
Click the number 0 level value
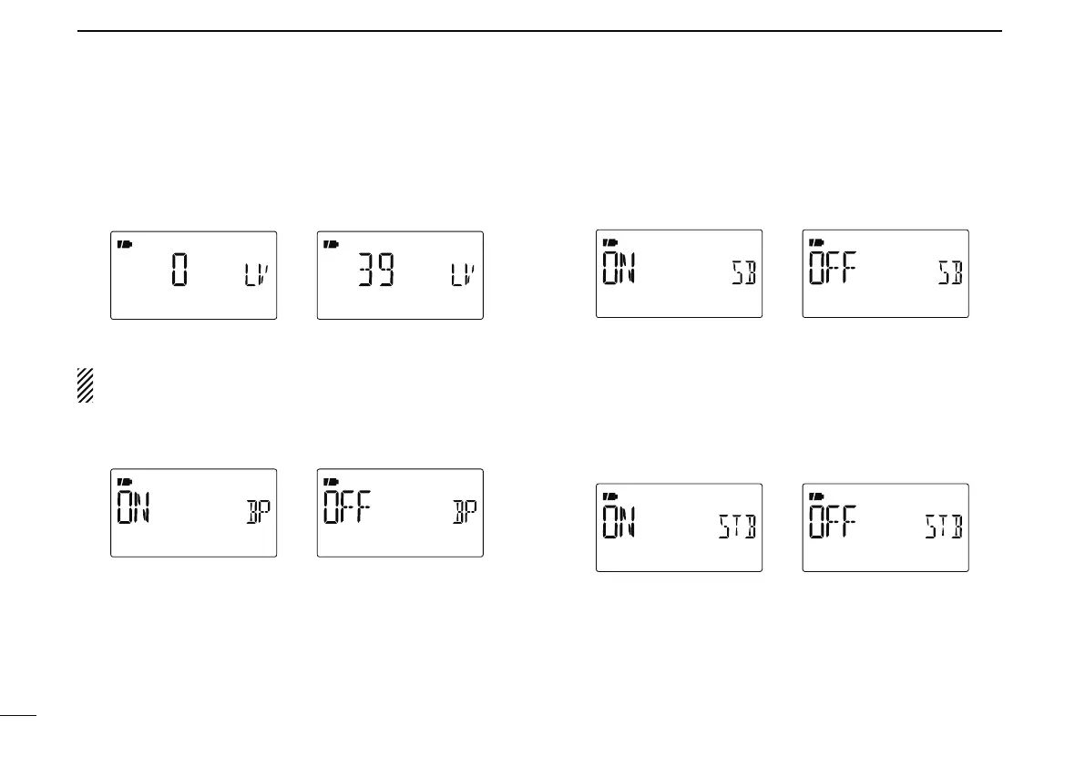[x=179, y=270]
